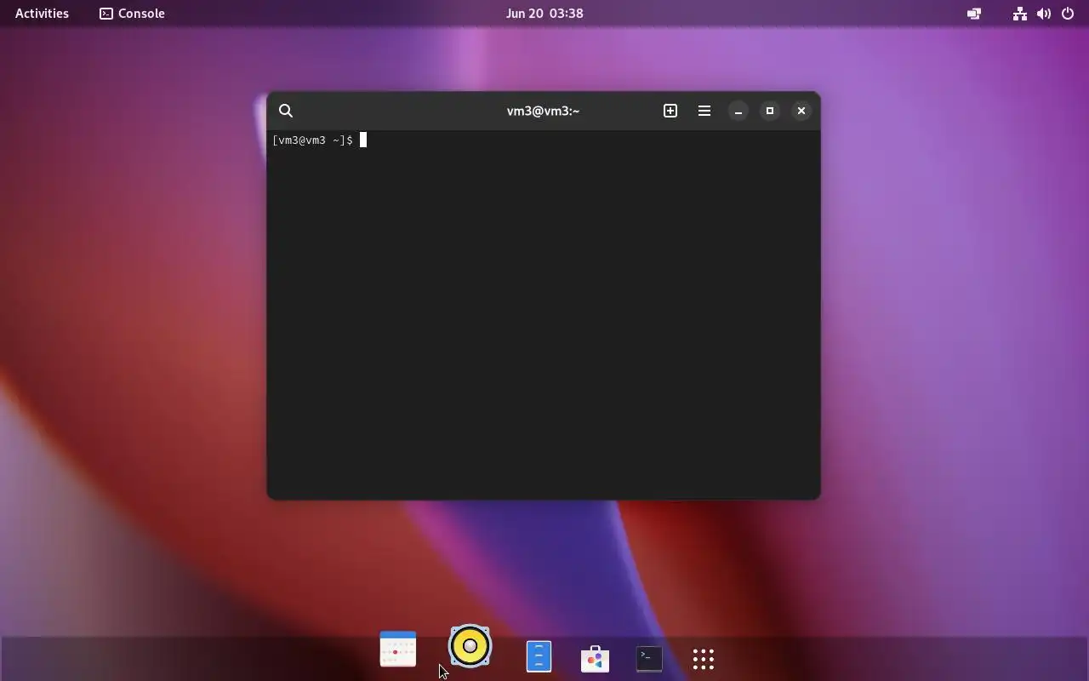Select the terminal icon in the dock

(x=649, y=658)
